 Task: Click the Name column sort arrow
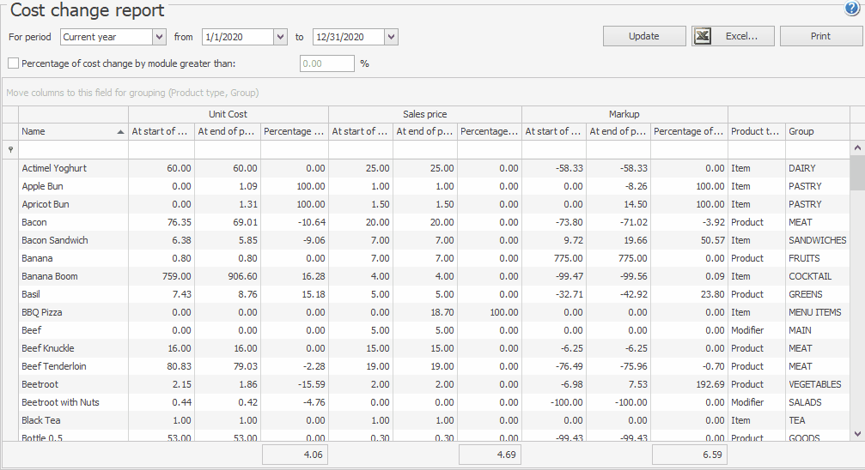click(x=119, y=132)
